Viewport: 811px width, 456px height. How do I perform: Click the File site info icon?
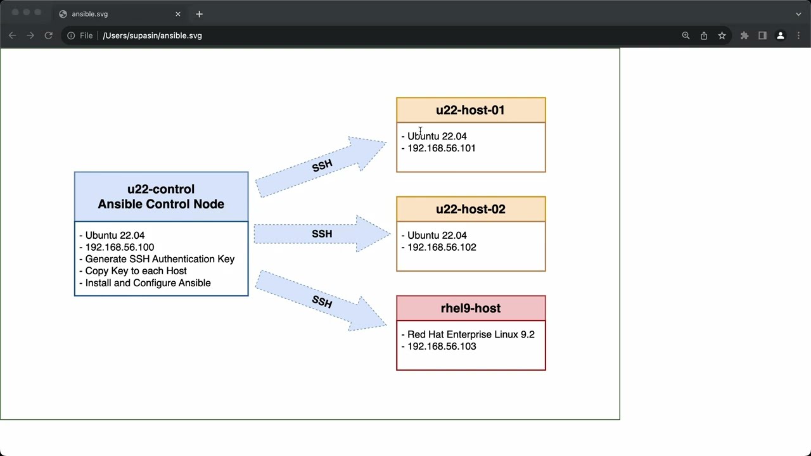point(71,35)
